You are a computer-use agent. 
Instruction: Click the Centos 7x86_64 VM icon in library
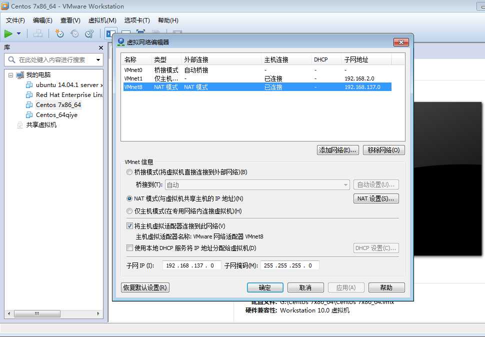point(29,105)
